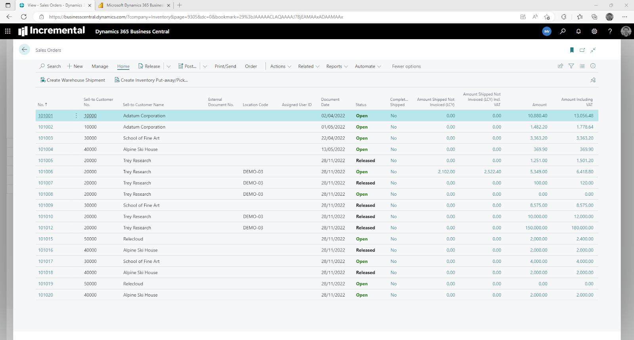The image size is (634, 340).
Task: Expand the Post dropdown arrow
Action: 205,66
